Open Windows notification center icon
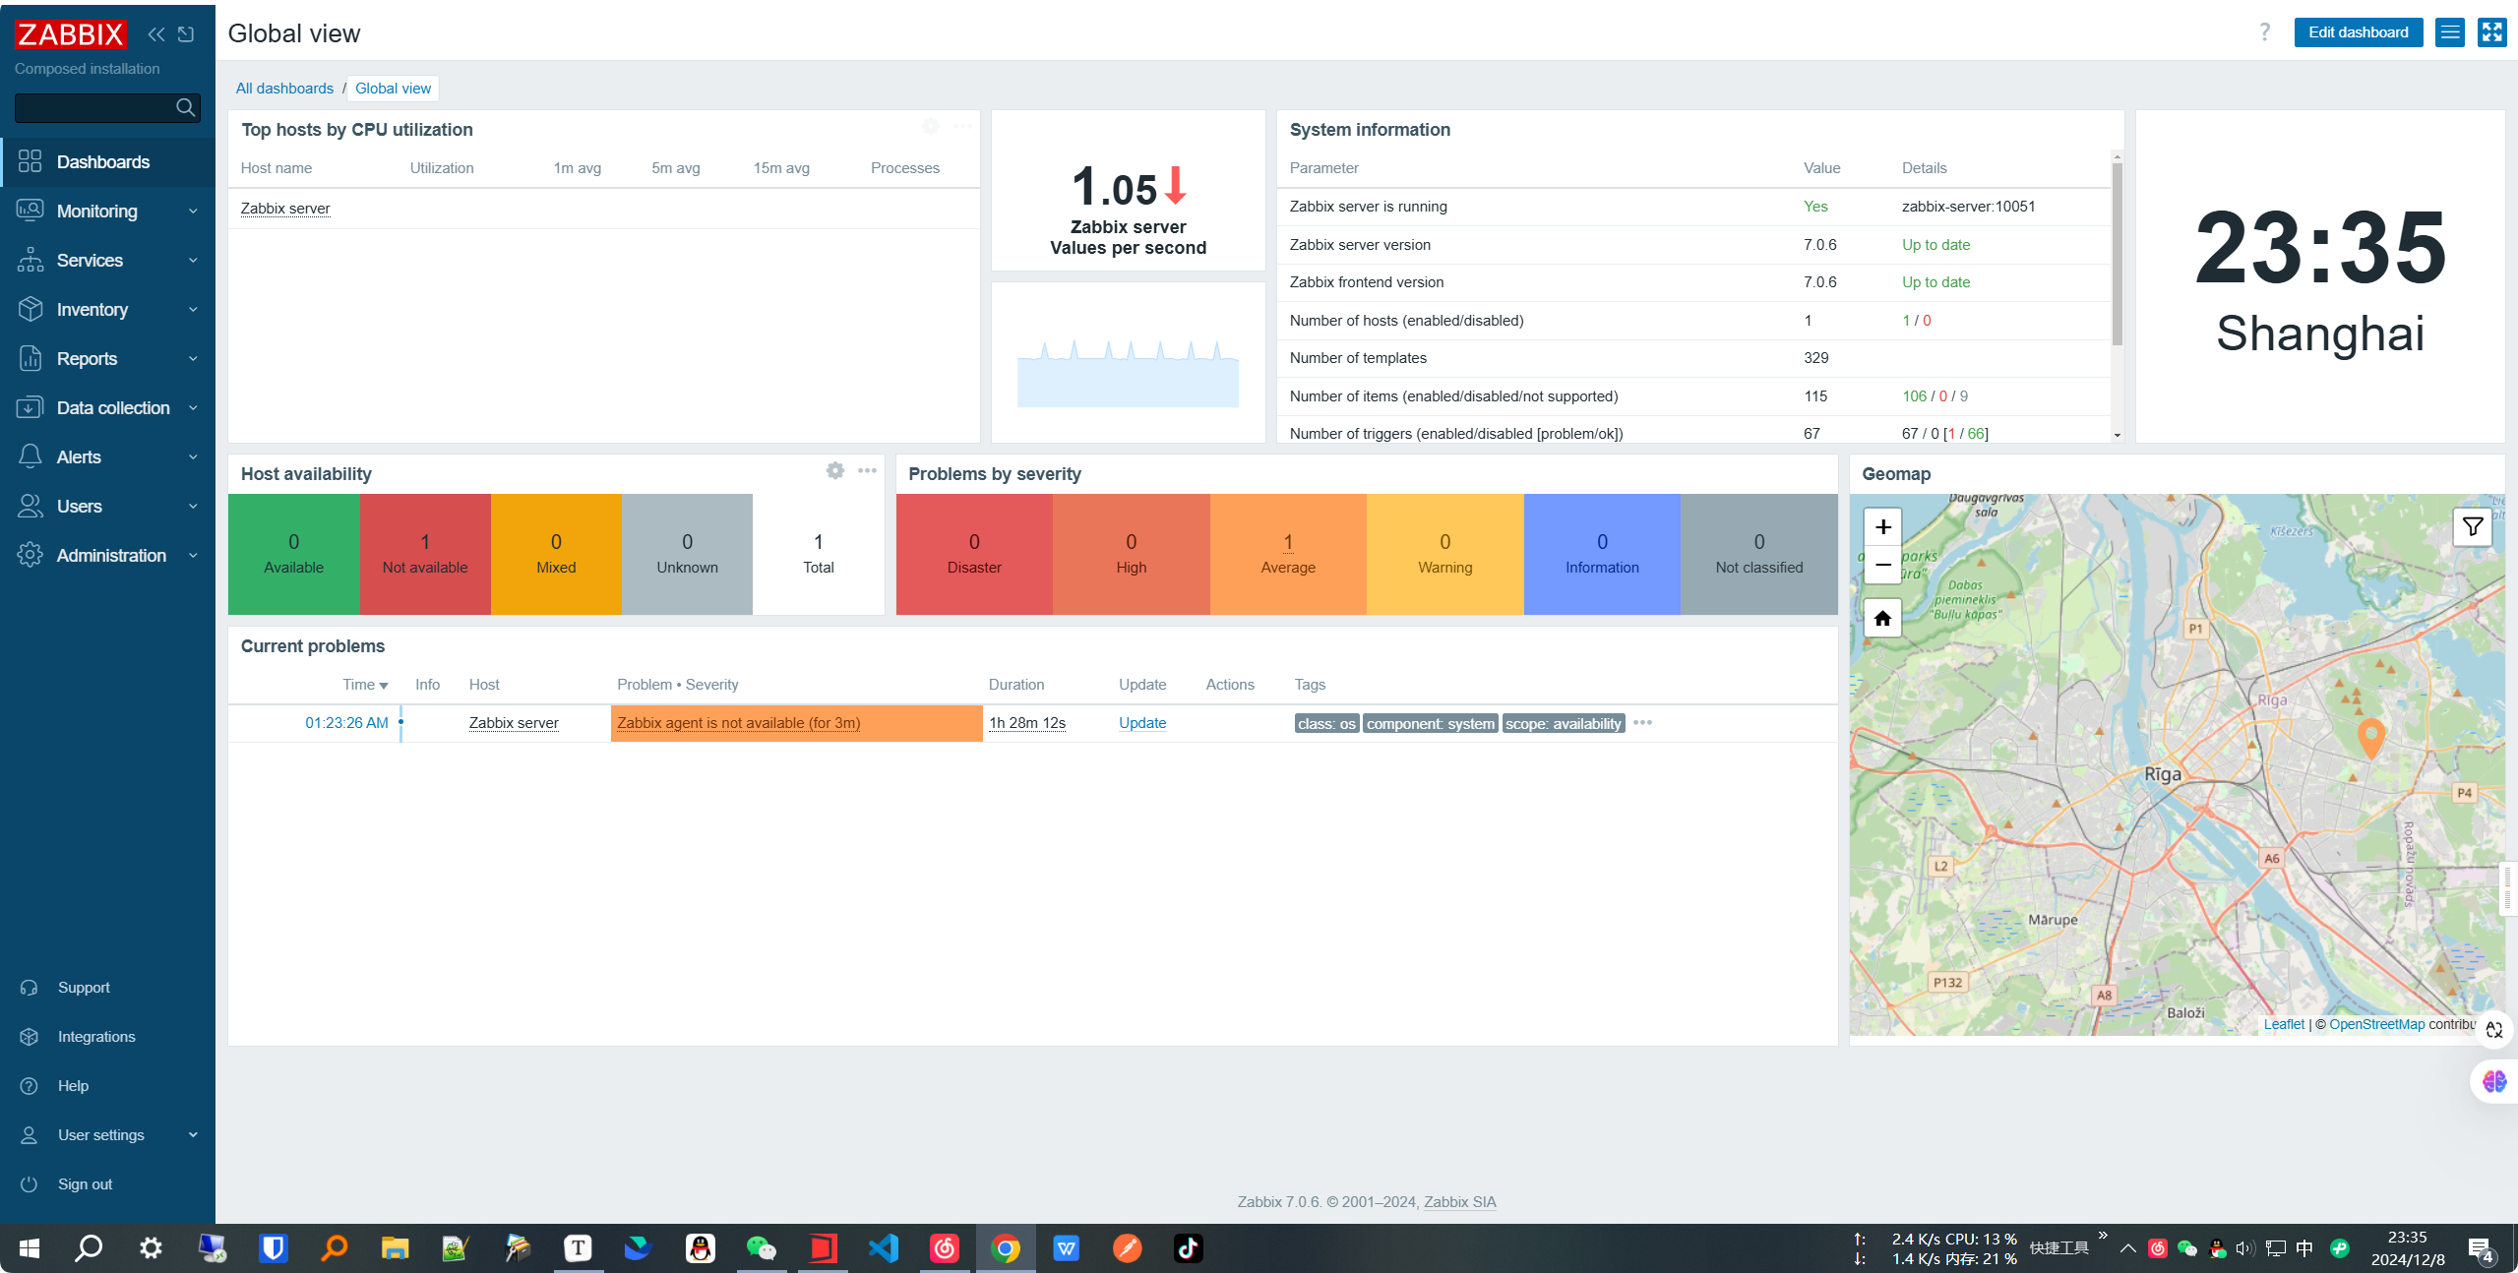The image size is (2518, 1273). (x=2480, y=1249)
